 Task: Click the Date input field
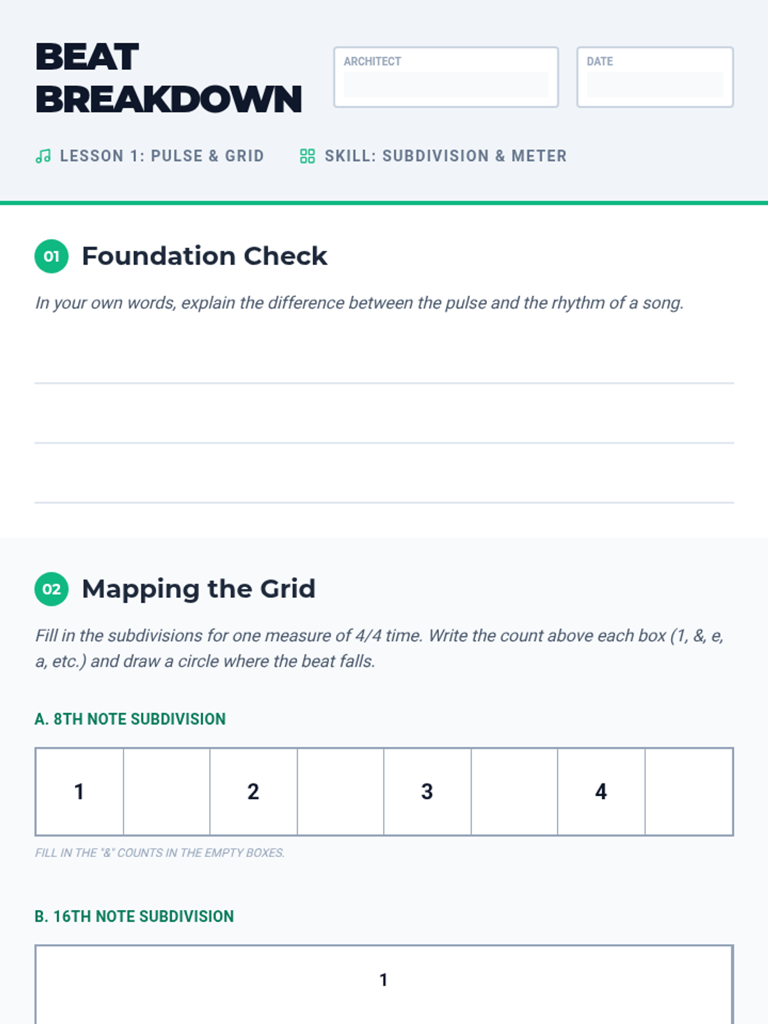click(654, 84)
